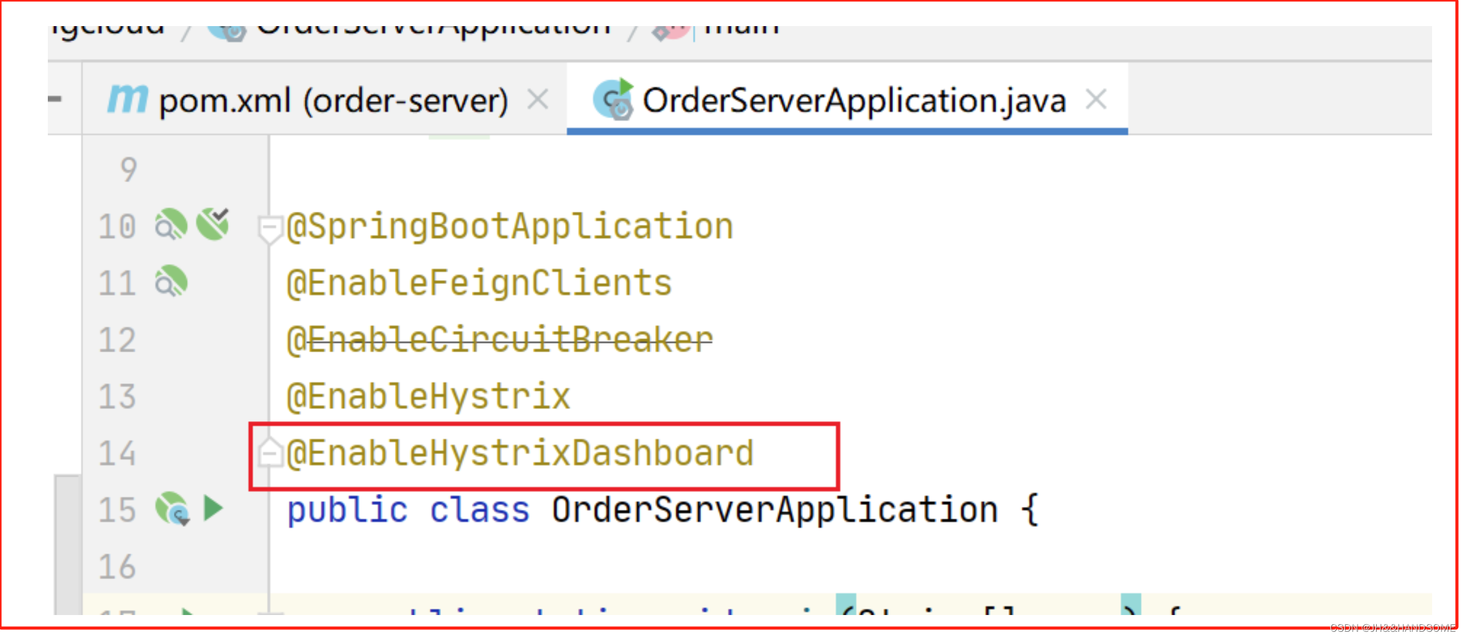Collapse annotation fold marker at line 10
Screen dimensions: 1465x638
click(269, 229)
